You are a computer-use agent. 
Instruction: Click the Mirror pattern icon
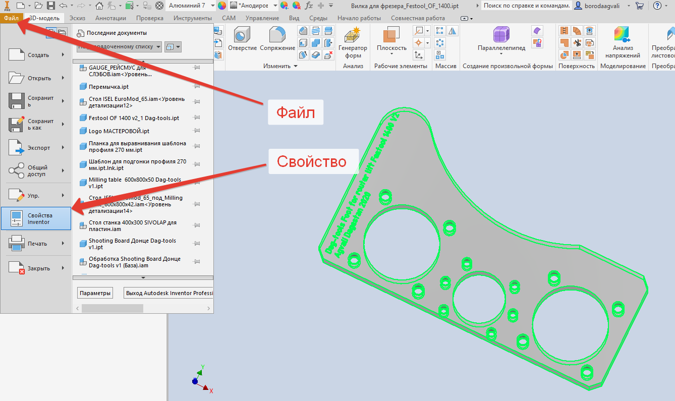pos(453,31)
